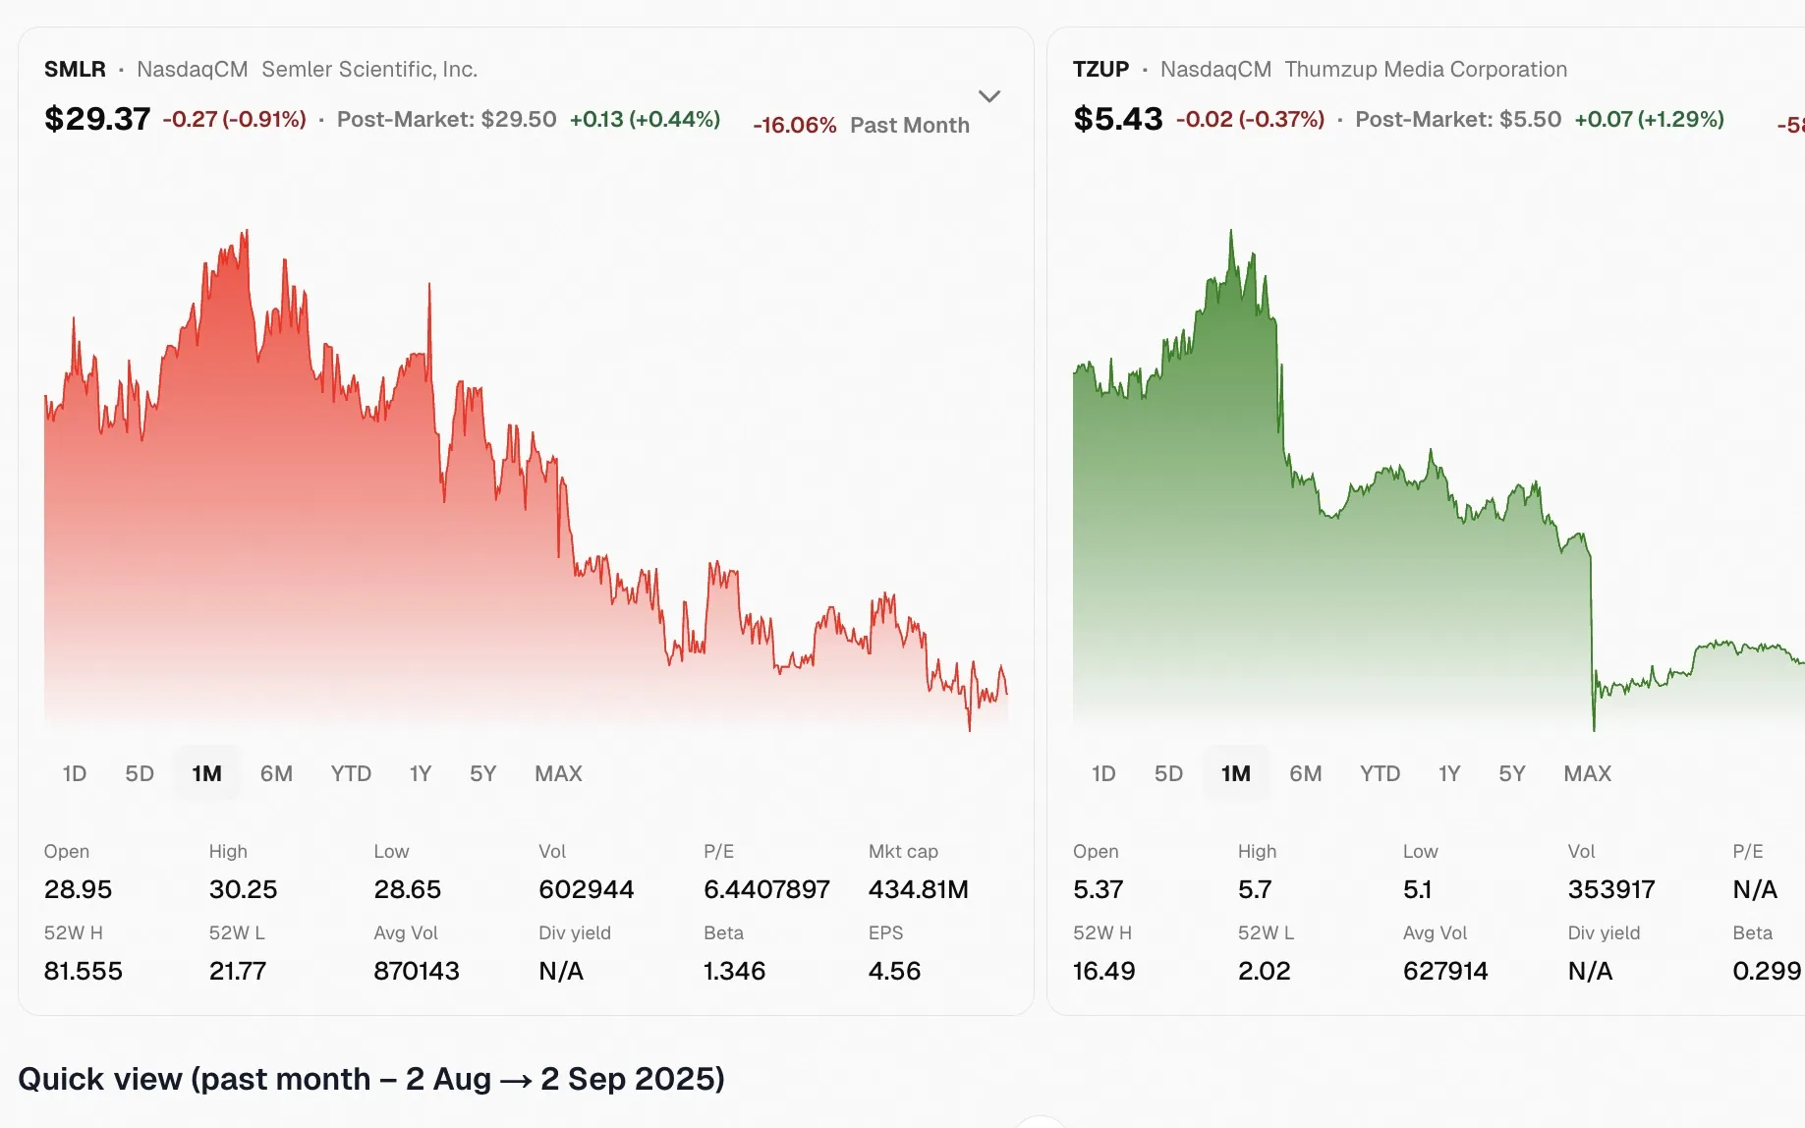Switch SMLR chart to YTD
The height and width of the screenshot is (1128, 1805).
coord(351,773)
